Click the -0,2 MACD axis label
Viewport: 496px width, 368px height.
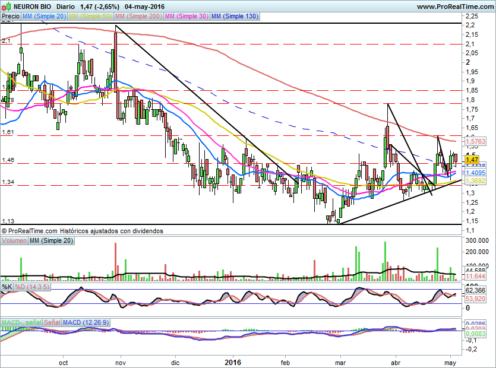click(471, 350)
